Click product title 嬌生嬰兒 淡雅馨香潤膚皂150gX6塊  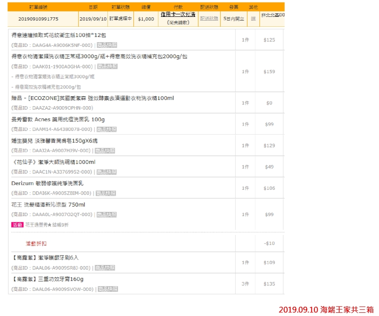pos(54,141)
